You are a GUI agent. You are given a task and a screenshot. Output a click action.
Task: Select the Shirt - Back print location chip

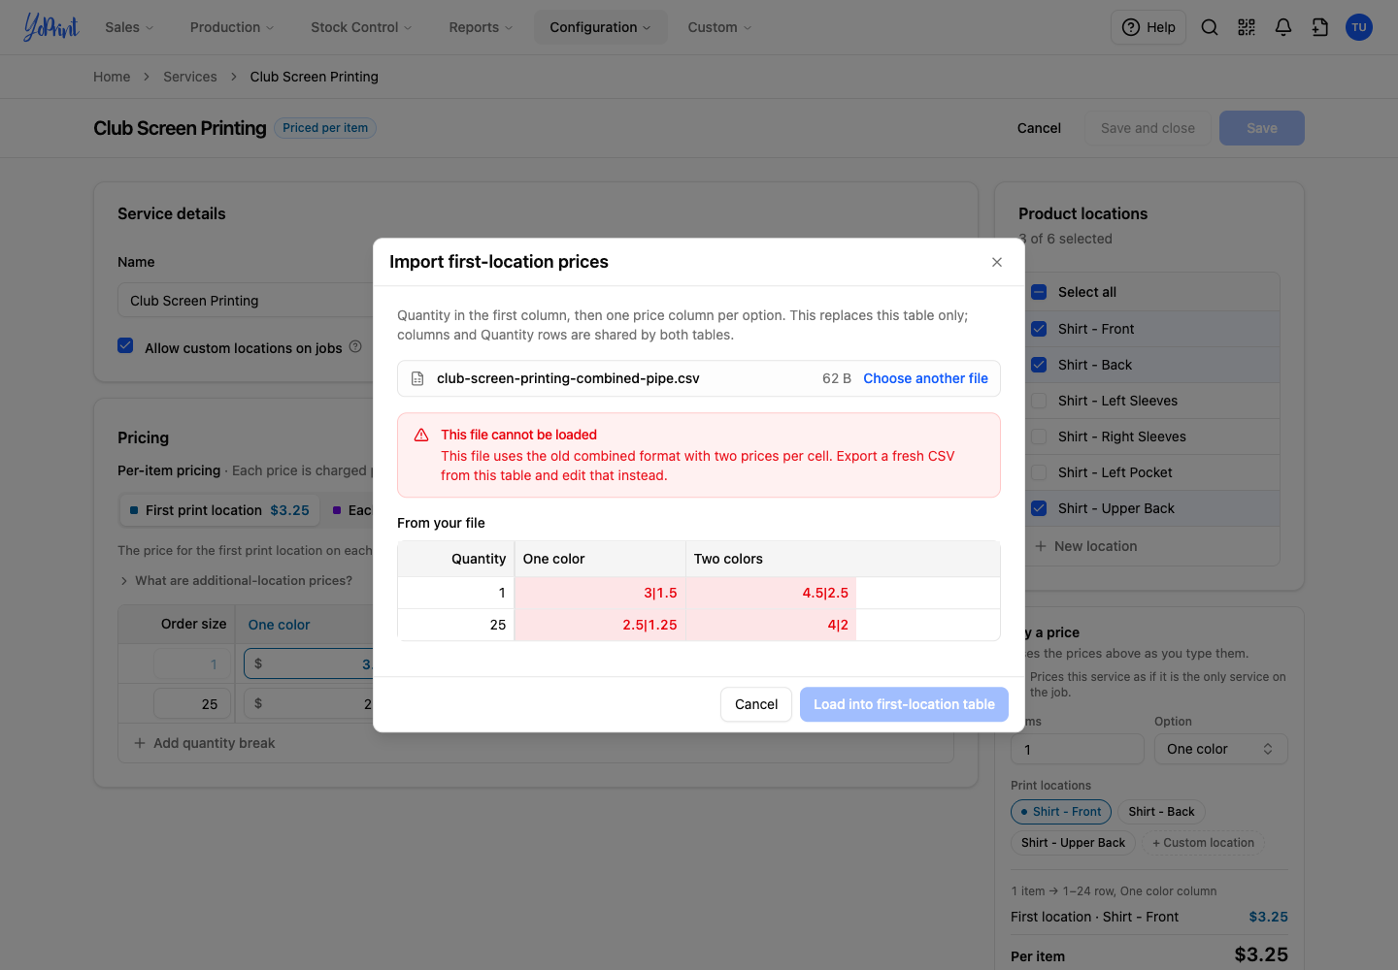point(1161,812)
